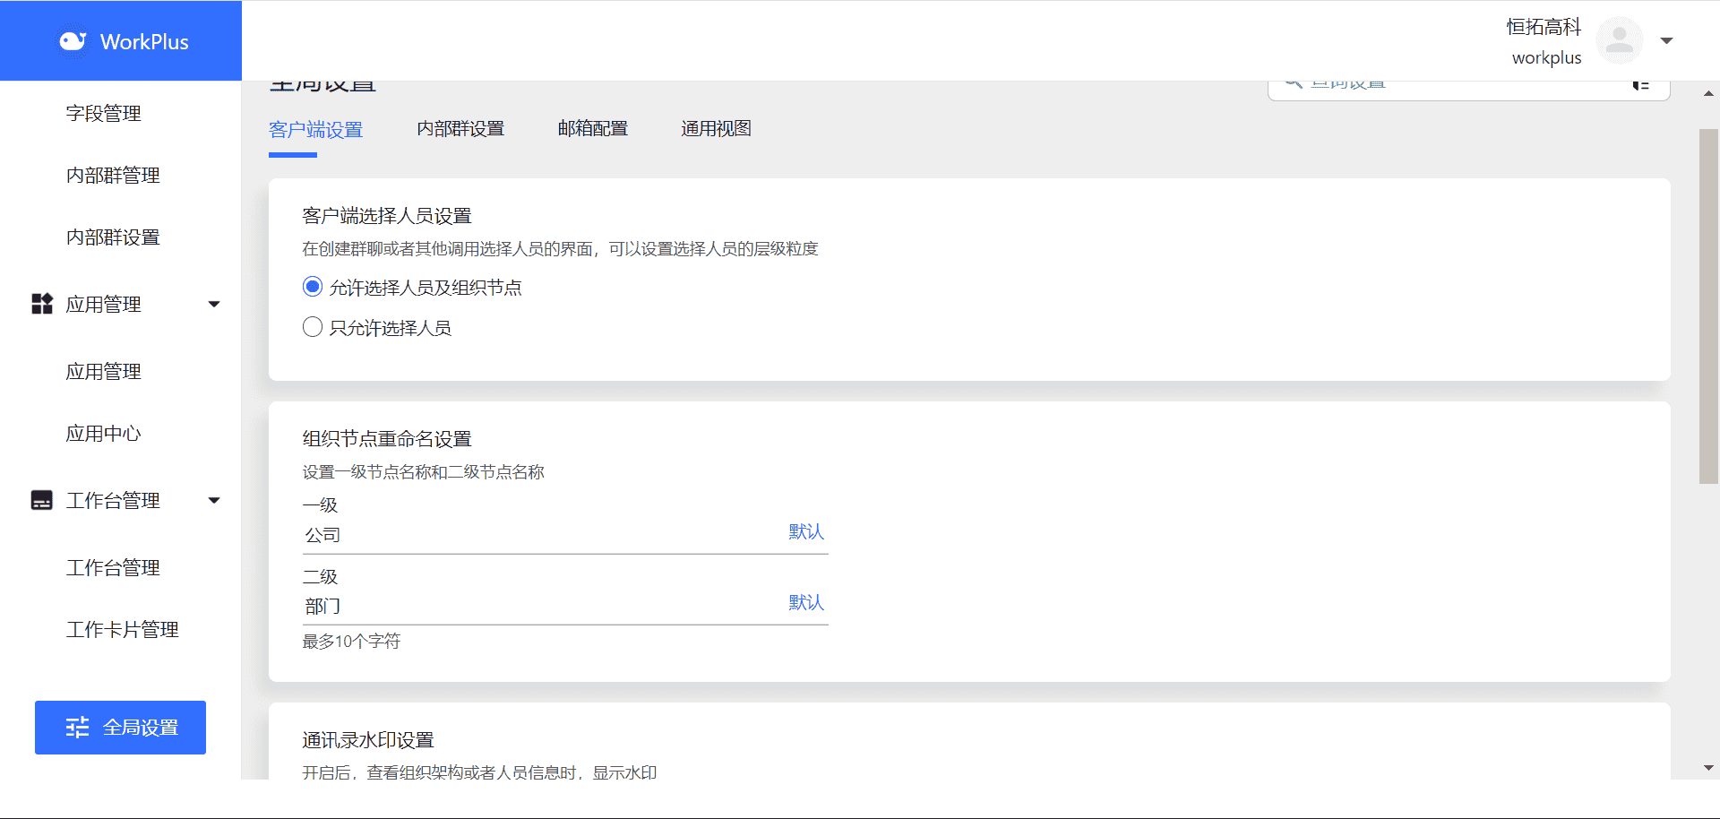Viewport: 1720px width, 819px height.
Task: Click the user avatar icon
Action: [1619, 40]
